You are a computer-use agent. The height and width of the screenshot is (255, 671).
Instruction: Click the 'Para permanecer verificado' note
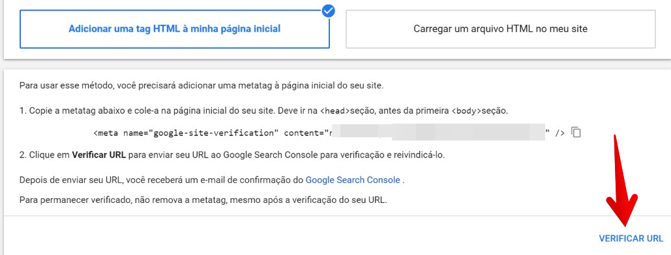[x=203, y=200]
